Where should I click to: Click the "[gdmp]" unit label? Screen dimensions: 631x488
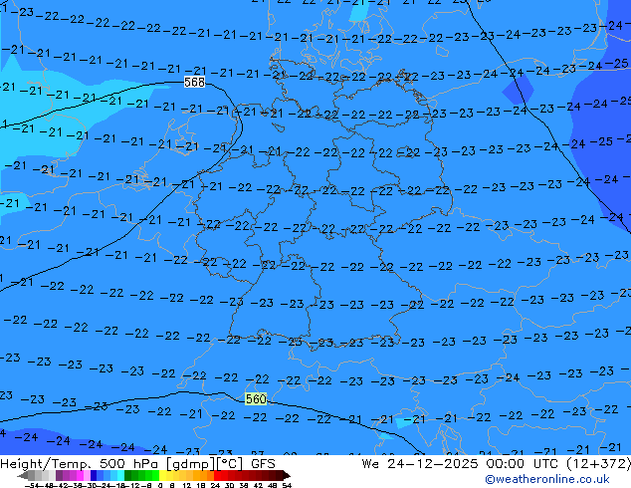click(x=191, y=464)
